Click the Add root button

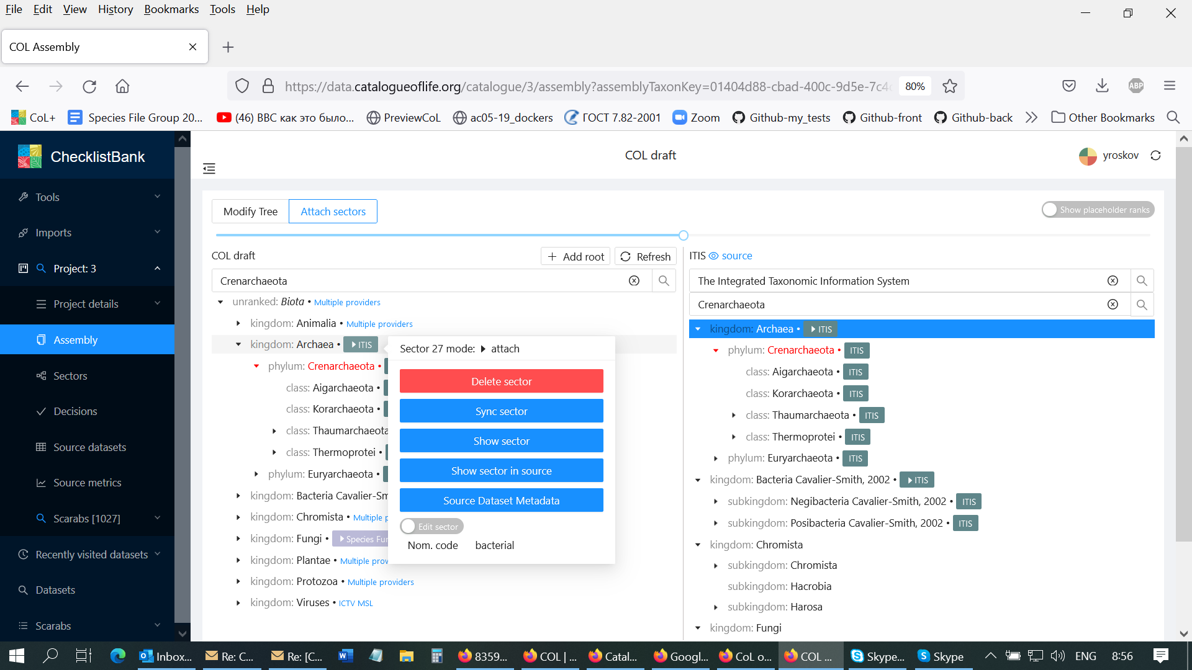tap(575, 256)
